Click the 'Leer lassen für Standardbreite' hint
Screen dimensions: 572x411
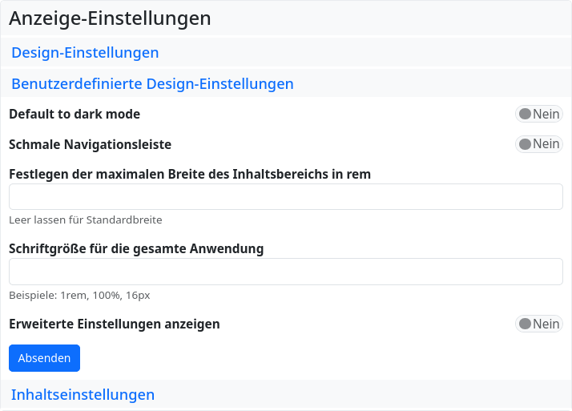click(86, 220)
